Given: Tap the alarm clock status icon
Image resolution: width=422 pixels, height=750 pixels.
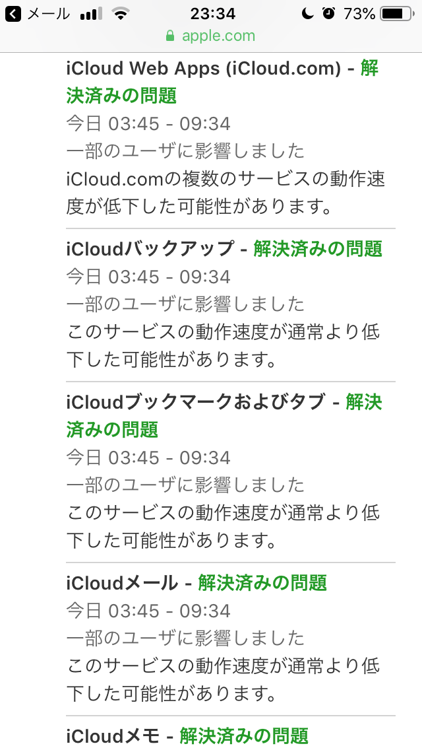Looking at the screenshot, I should pyautogui.click(x=329, y=14).
